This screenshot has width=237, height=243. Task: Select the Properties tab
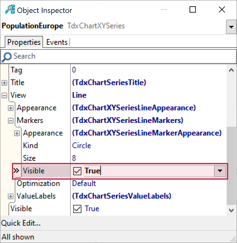pos(24,42)
